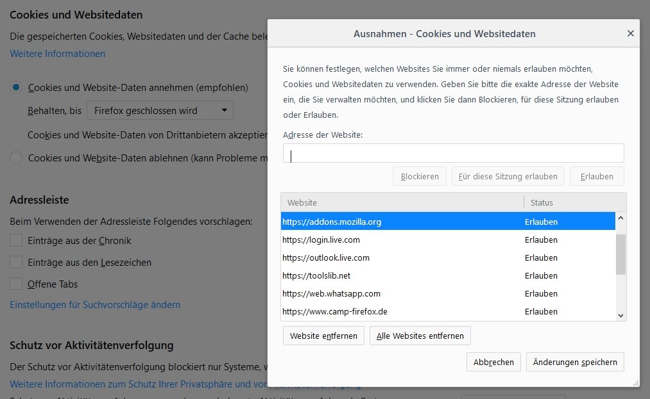The image size is (650, 399).
Task: Open the 'Weitere Informationen' link
Action: 58,54
